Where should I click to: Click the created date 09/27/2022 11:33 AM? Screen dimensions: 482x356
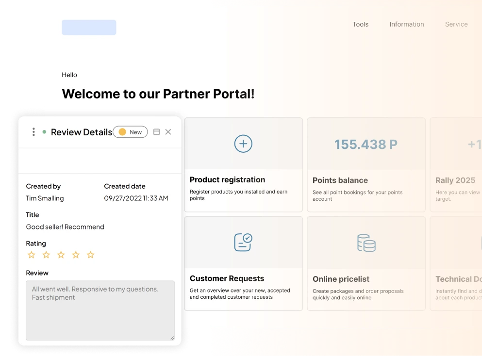tap(136, 198)
